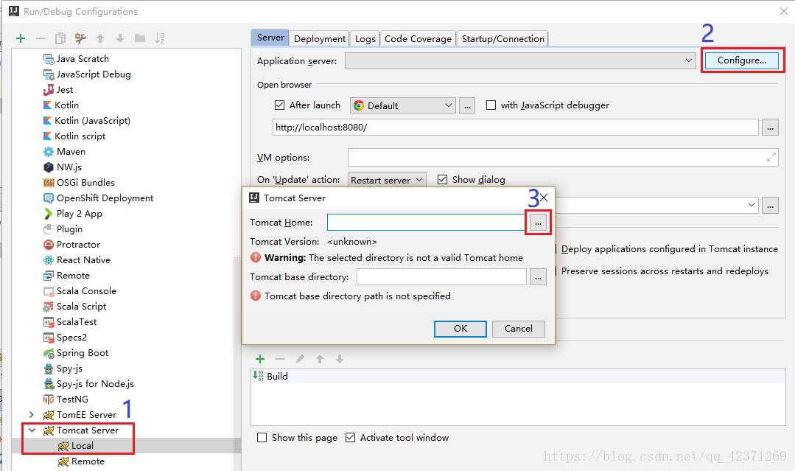Open the On 'Update' action dropdown
Viewport: 795px width, 471px height.
(387, 180)
